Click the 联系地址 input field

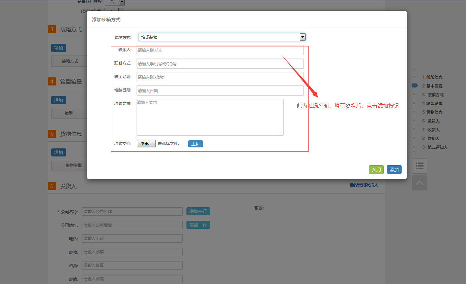220,77
